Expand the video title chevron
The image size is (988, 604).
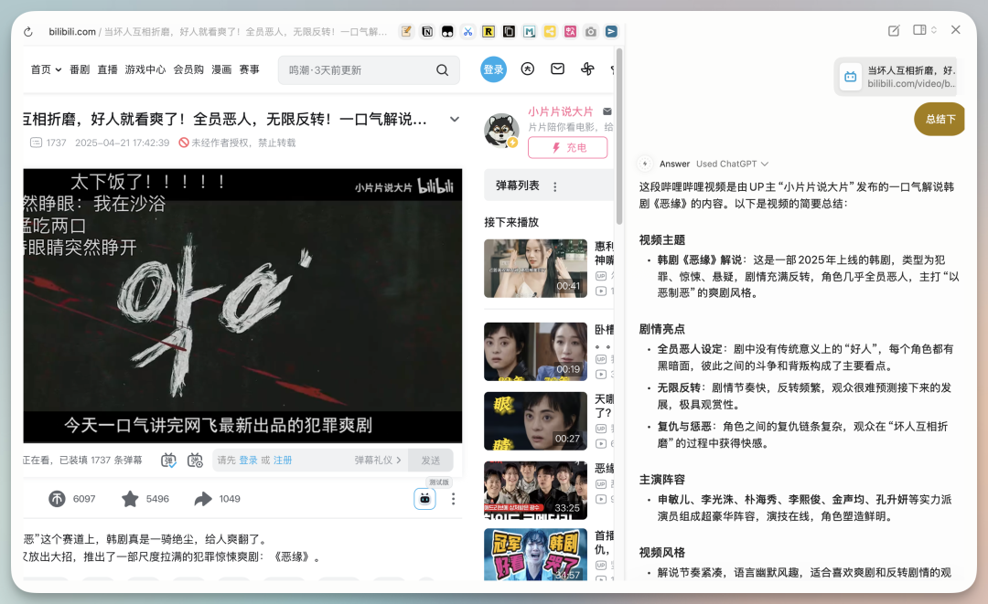(455, 120)
